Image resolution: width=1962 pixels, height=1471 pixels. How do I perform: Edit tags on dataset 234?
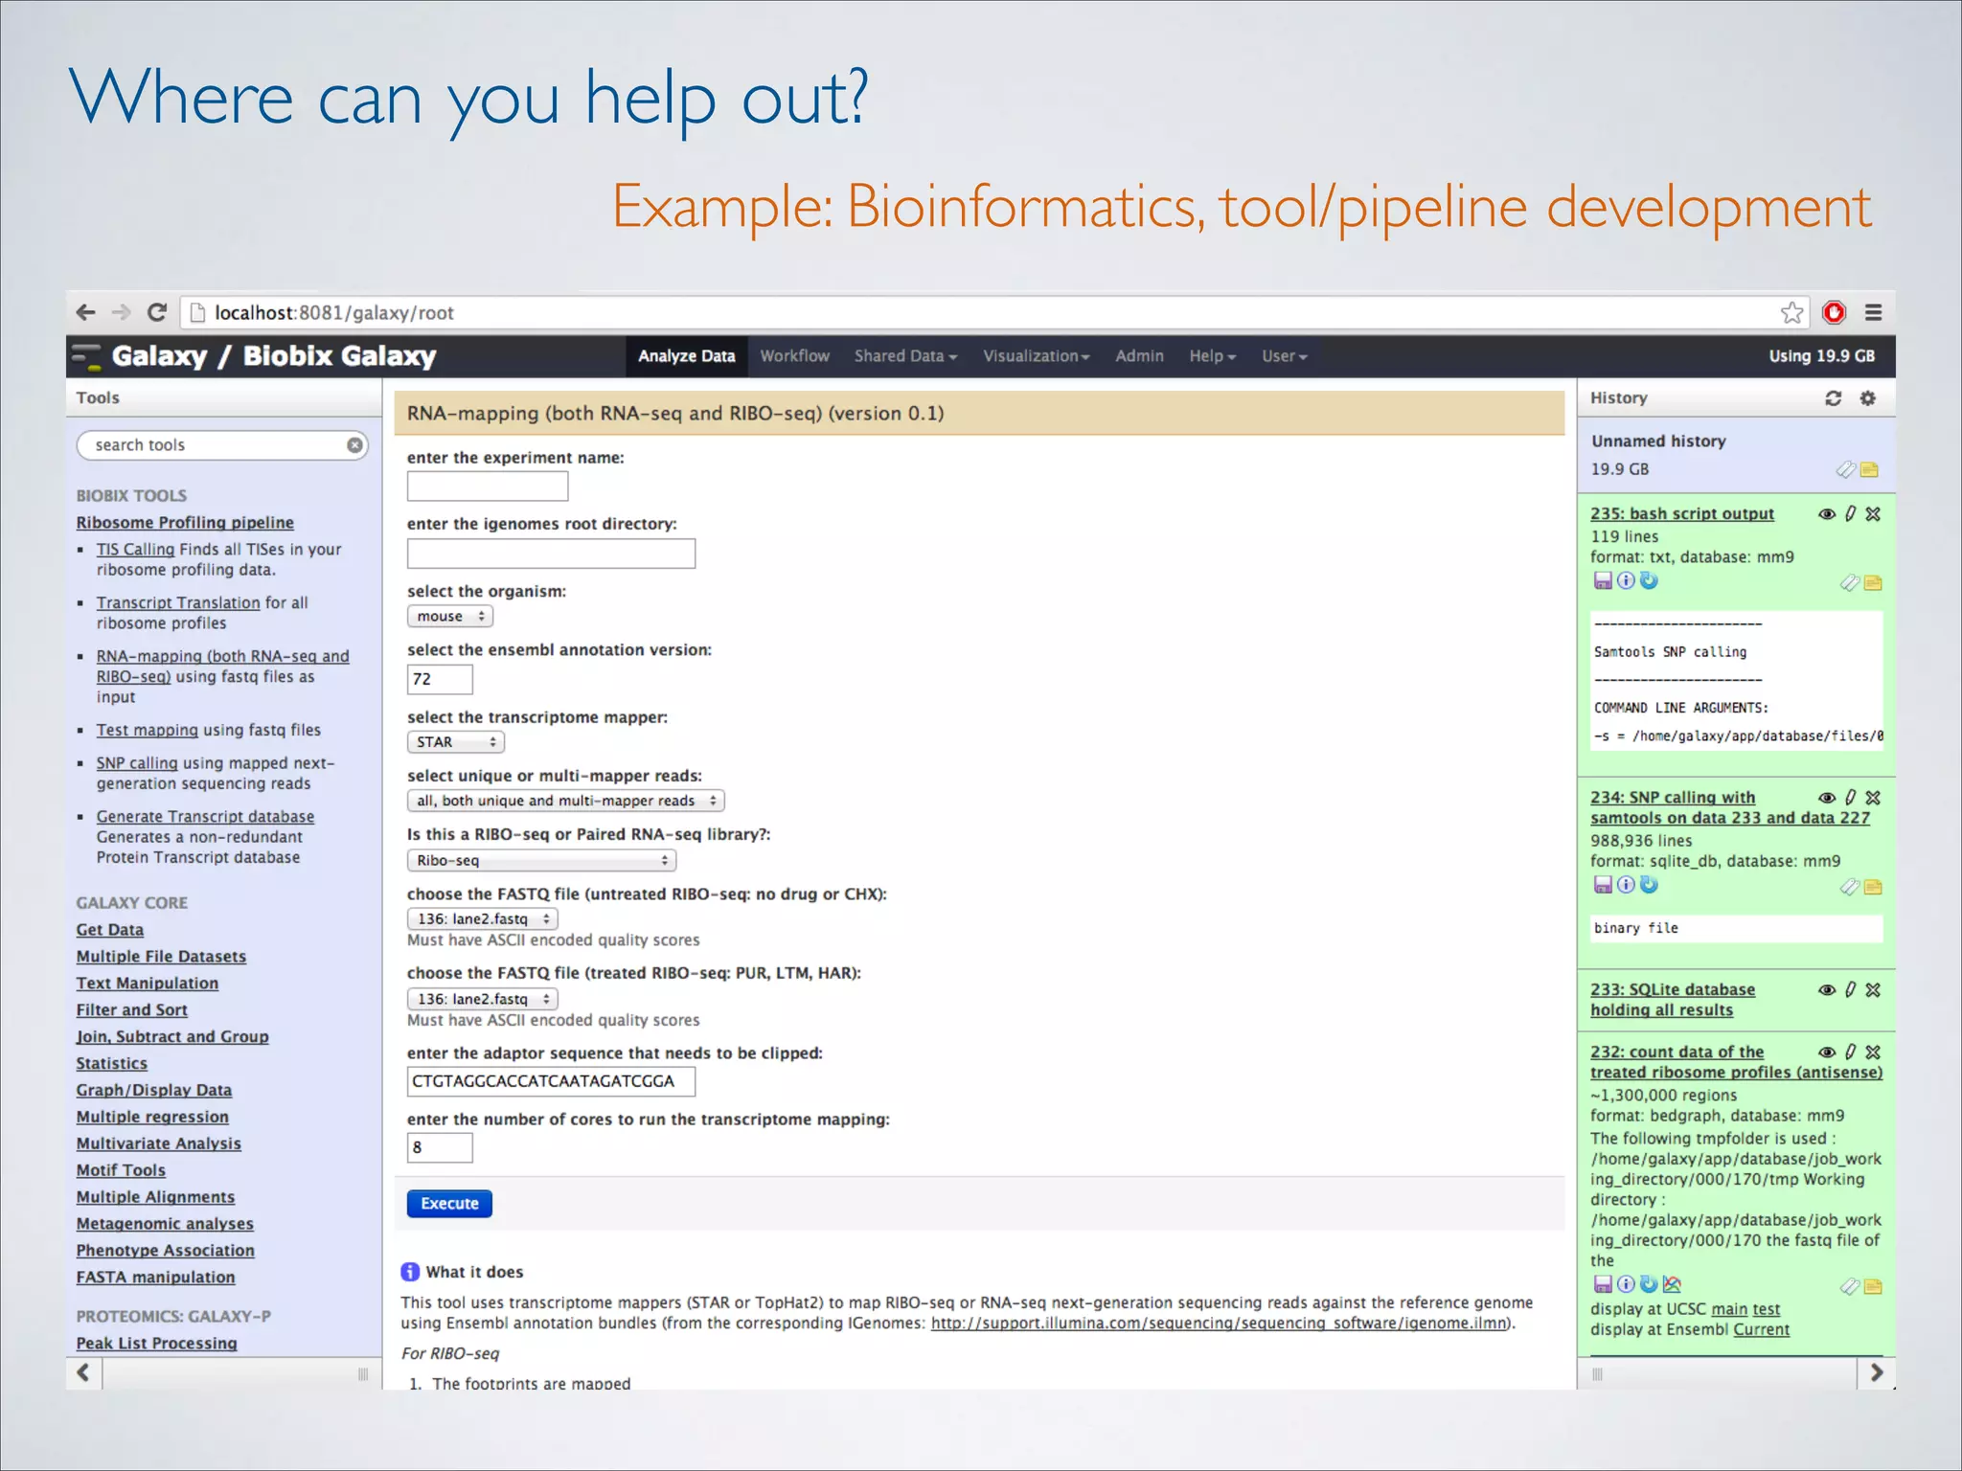pyautogui.click(x=1850, y=887)
